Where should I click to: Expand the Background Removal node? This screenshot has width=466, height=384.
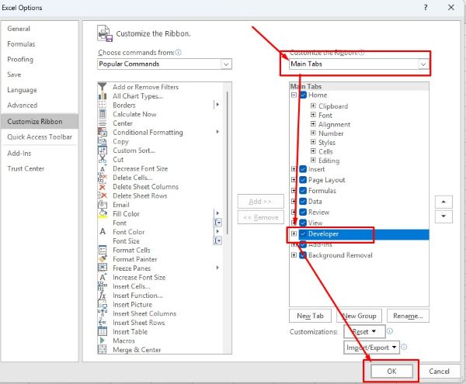[x=294, y=255]
